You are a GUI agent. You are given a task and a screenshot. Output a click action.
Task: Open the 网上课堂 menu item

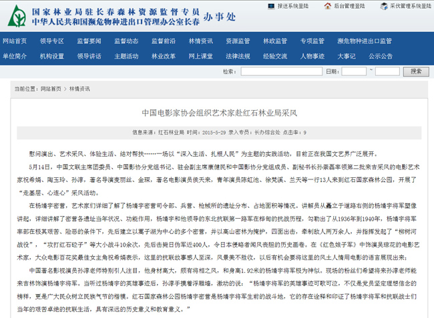pos(201,57)
